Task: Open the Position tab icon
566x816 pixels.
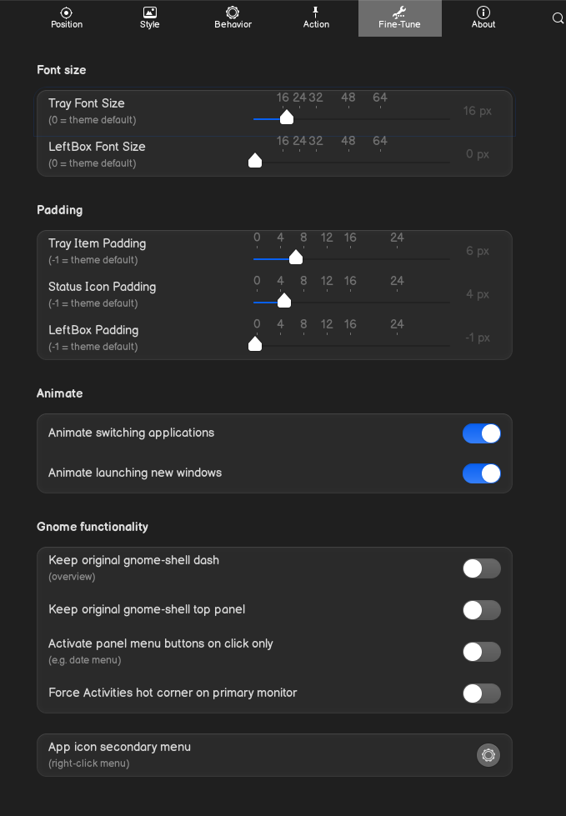Action: pos(67,13)
